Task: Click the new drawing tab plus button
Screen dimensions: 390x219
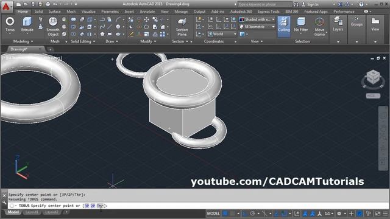Action: 50,49
